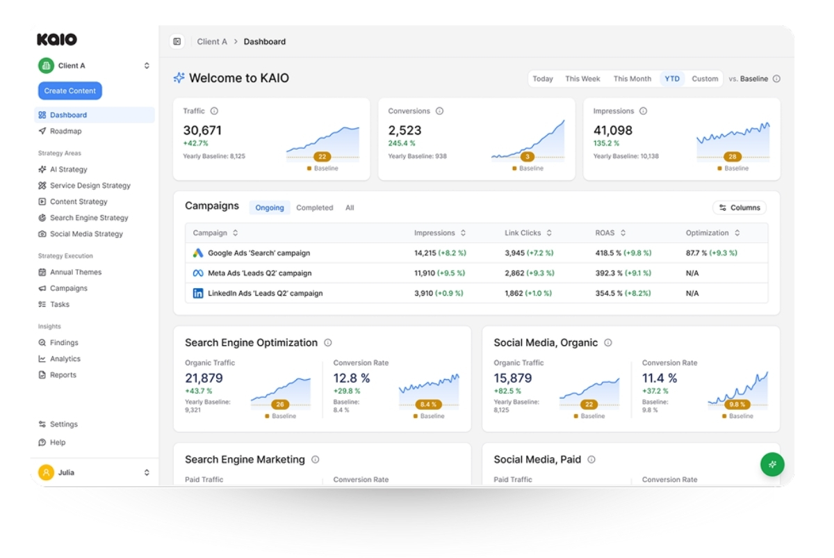Viewport: 834px width, 558px height.
Task: Open the Analytics insights page
Action: [64, 358]
